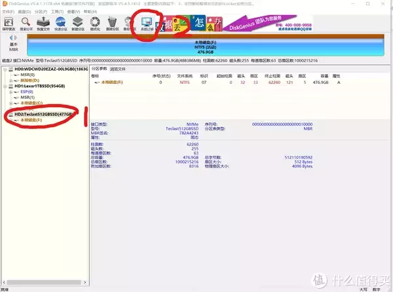Viewport: 393px width, 292px height.
Task: Launch the Recover Files (恢复文件) tool
Action: 43,24
